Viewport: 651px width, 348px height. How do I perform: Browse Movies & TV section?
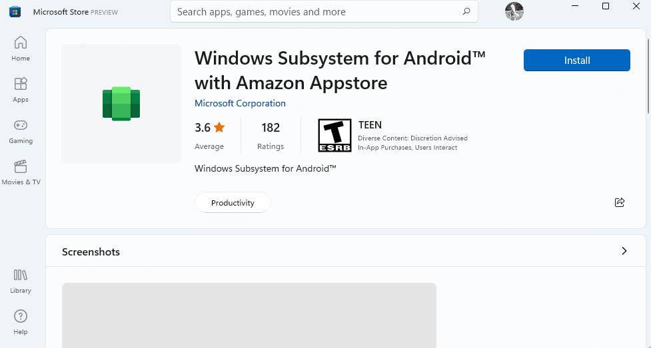click(21, 172)
